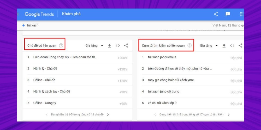Go to previous page of related queries
Image resolution: width=261 pixels, height=130 pixels.
click(155, 115)
